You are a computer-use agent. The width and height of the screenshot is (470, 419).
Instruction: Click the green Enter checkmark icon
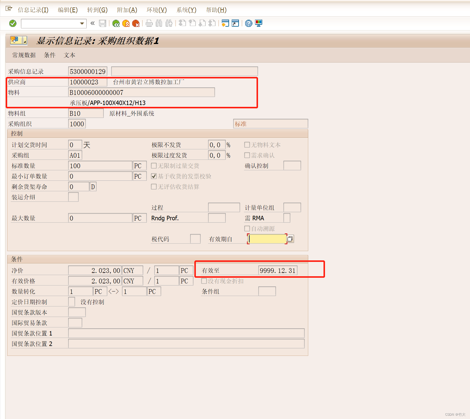[13, 23]
